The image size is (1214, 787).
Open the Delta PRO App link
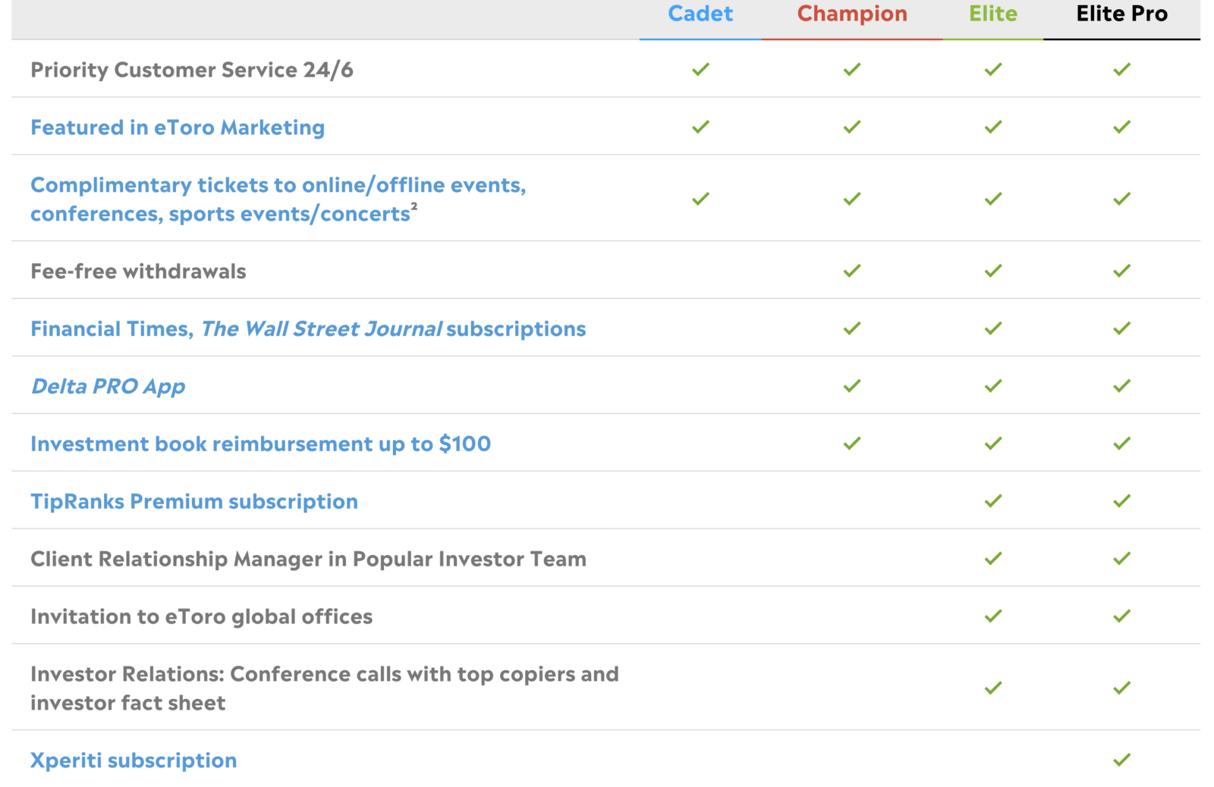coord(108,385)
